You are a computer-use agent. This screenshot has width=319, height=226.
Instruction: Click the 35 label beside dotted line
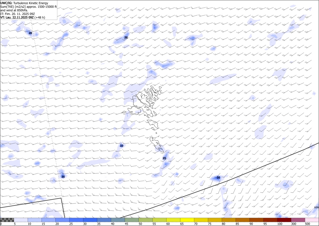[x=63, y=177]
